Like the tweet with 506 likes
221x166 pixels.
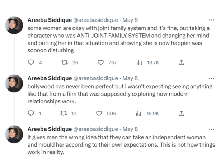pyautogui.click(x=99, y=113)
